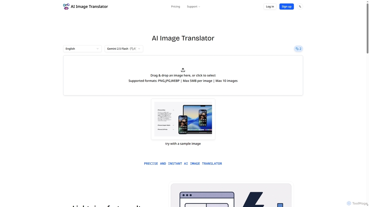Open the English target language dropdown
This screenshot has width=369, height=207.
[x=82, y=49]
